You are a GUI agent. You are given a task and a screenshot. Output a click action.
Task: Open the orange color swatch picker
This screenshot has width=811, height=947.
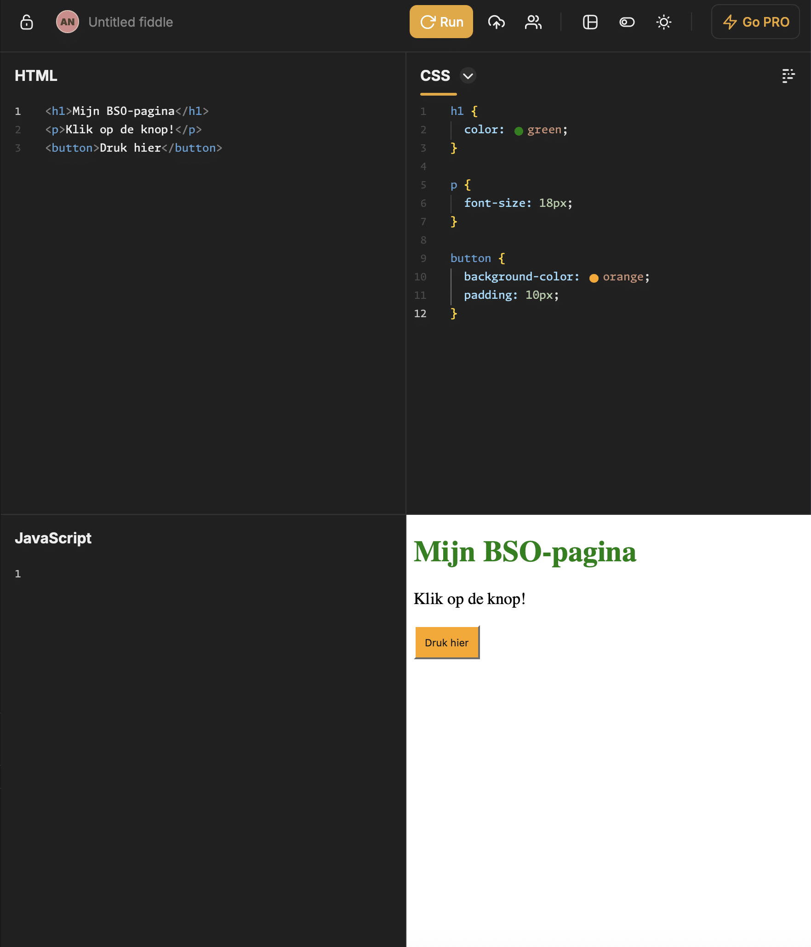click(594, 278)
